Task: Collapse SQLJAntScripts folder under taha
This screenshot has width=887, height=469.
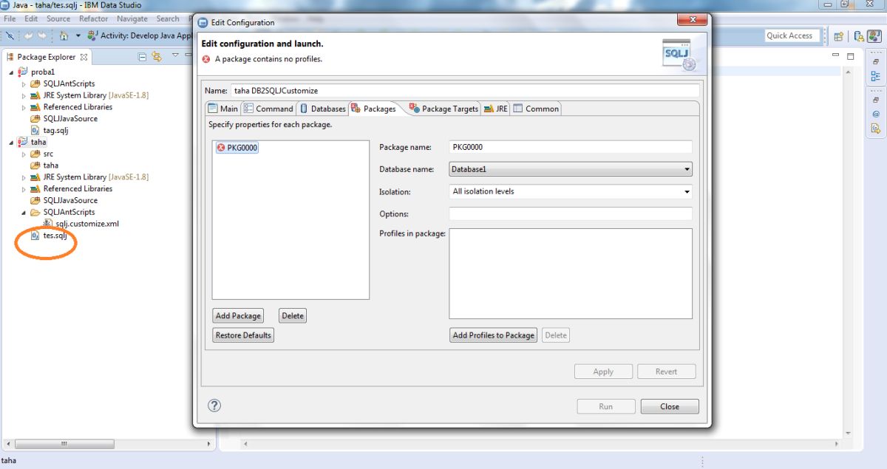Action: pyautogui.click(x=24, y=212)
